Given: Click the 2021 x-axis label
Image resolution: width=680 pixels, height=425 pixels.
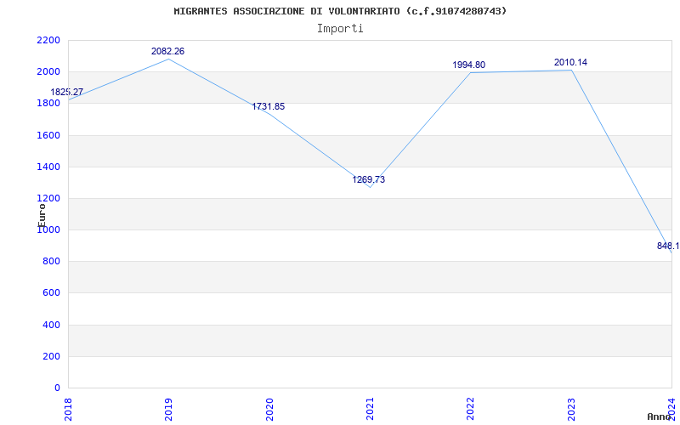Looking at the screenshot, I should pos(370,410).
